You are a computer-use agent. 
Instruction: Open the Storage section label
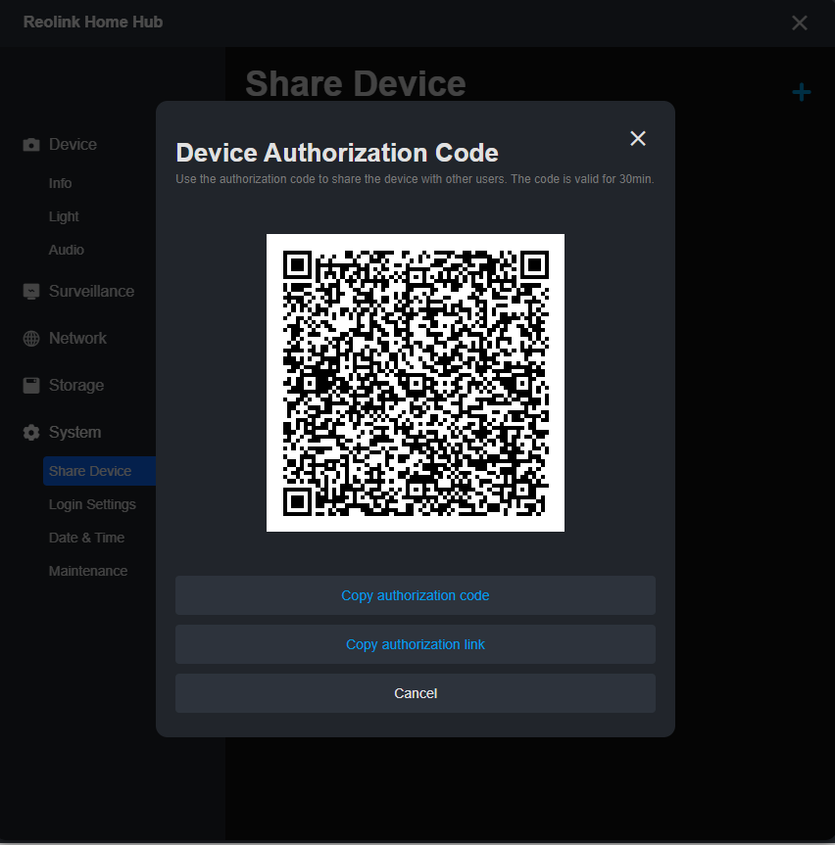[x=76, y=386]
